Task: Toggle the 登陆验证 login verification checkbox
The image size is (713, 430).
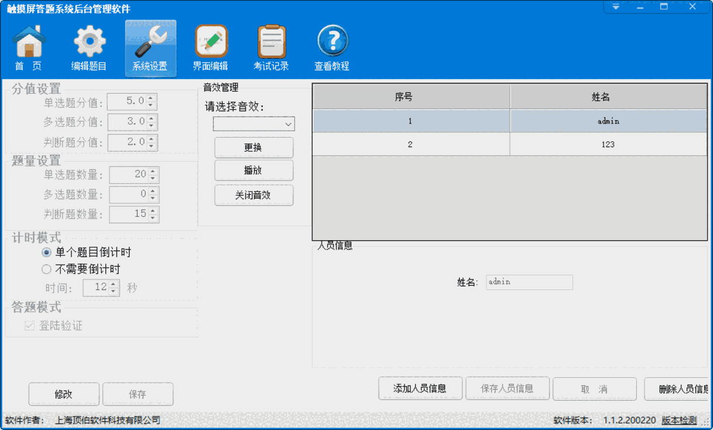Action: 29,325
